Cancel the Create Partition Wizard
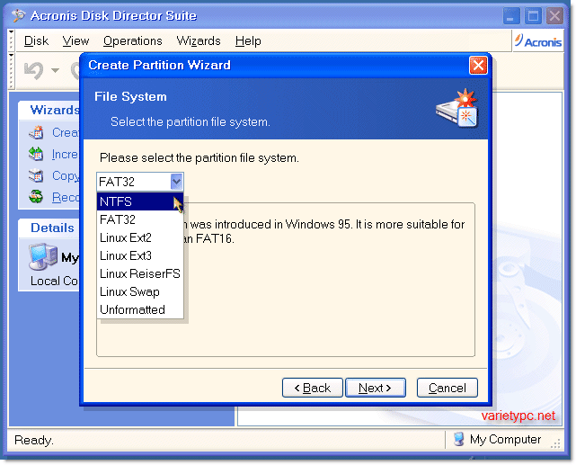The image size is (576, 465). 448,388
